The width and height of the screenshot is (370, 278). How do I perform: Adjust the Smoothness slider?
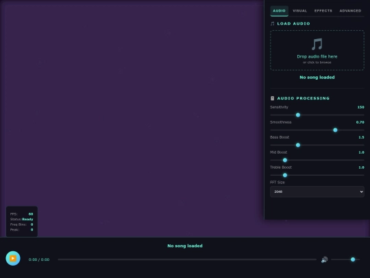click(x=317, y=130)
